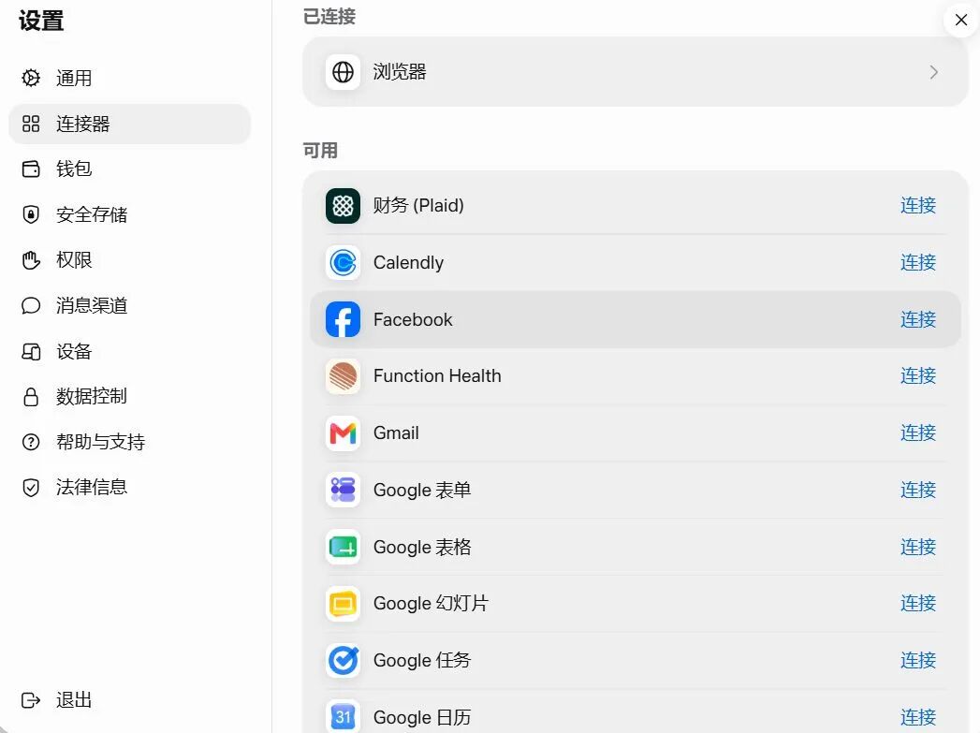Open 法律信息 section
Viewport: 980px width, 733px height.
point(129,488)
